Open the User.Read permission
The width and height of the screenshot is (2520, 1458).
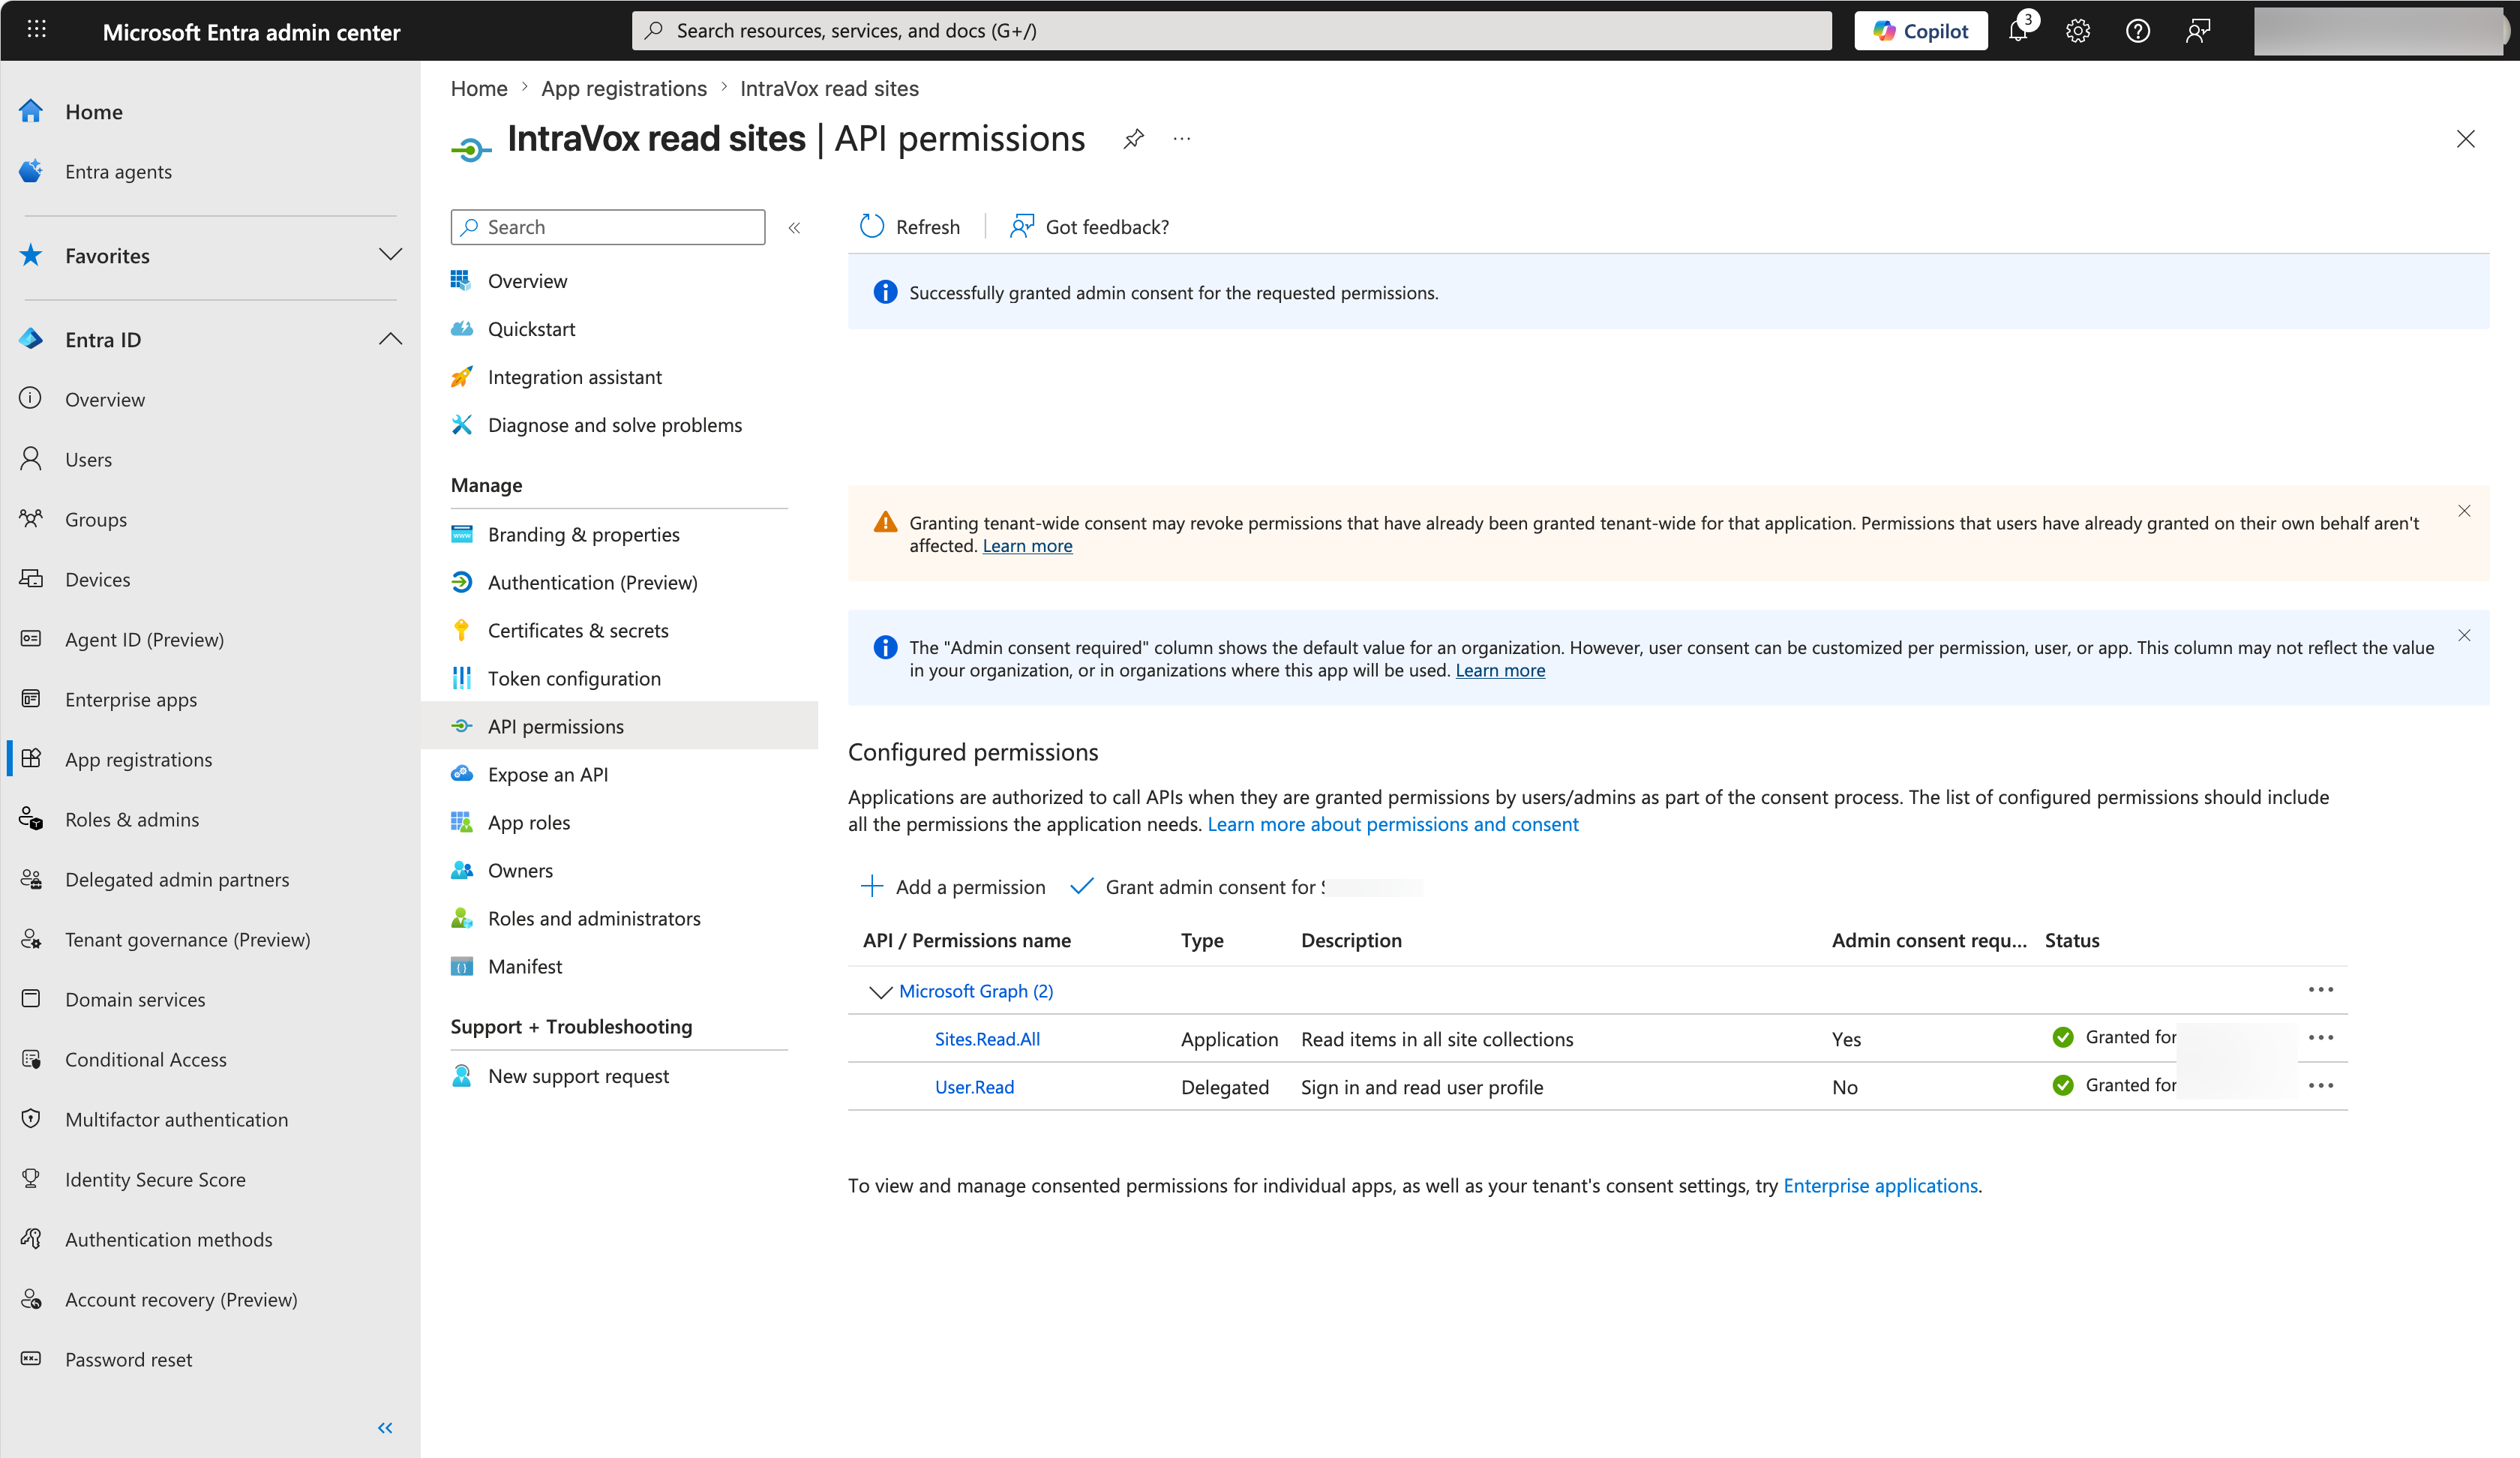(x=974, y=1087)
